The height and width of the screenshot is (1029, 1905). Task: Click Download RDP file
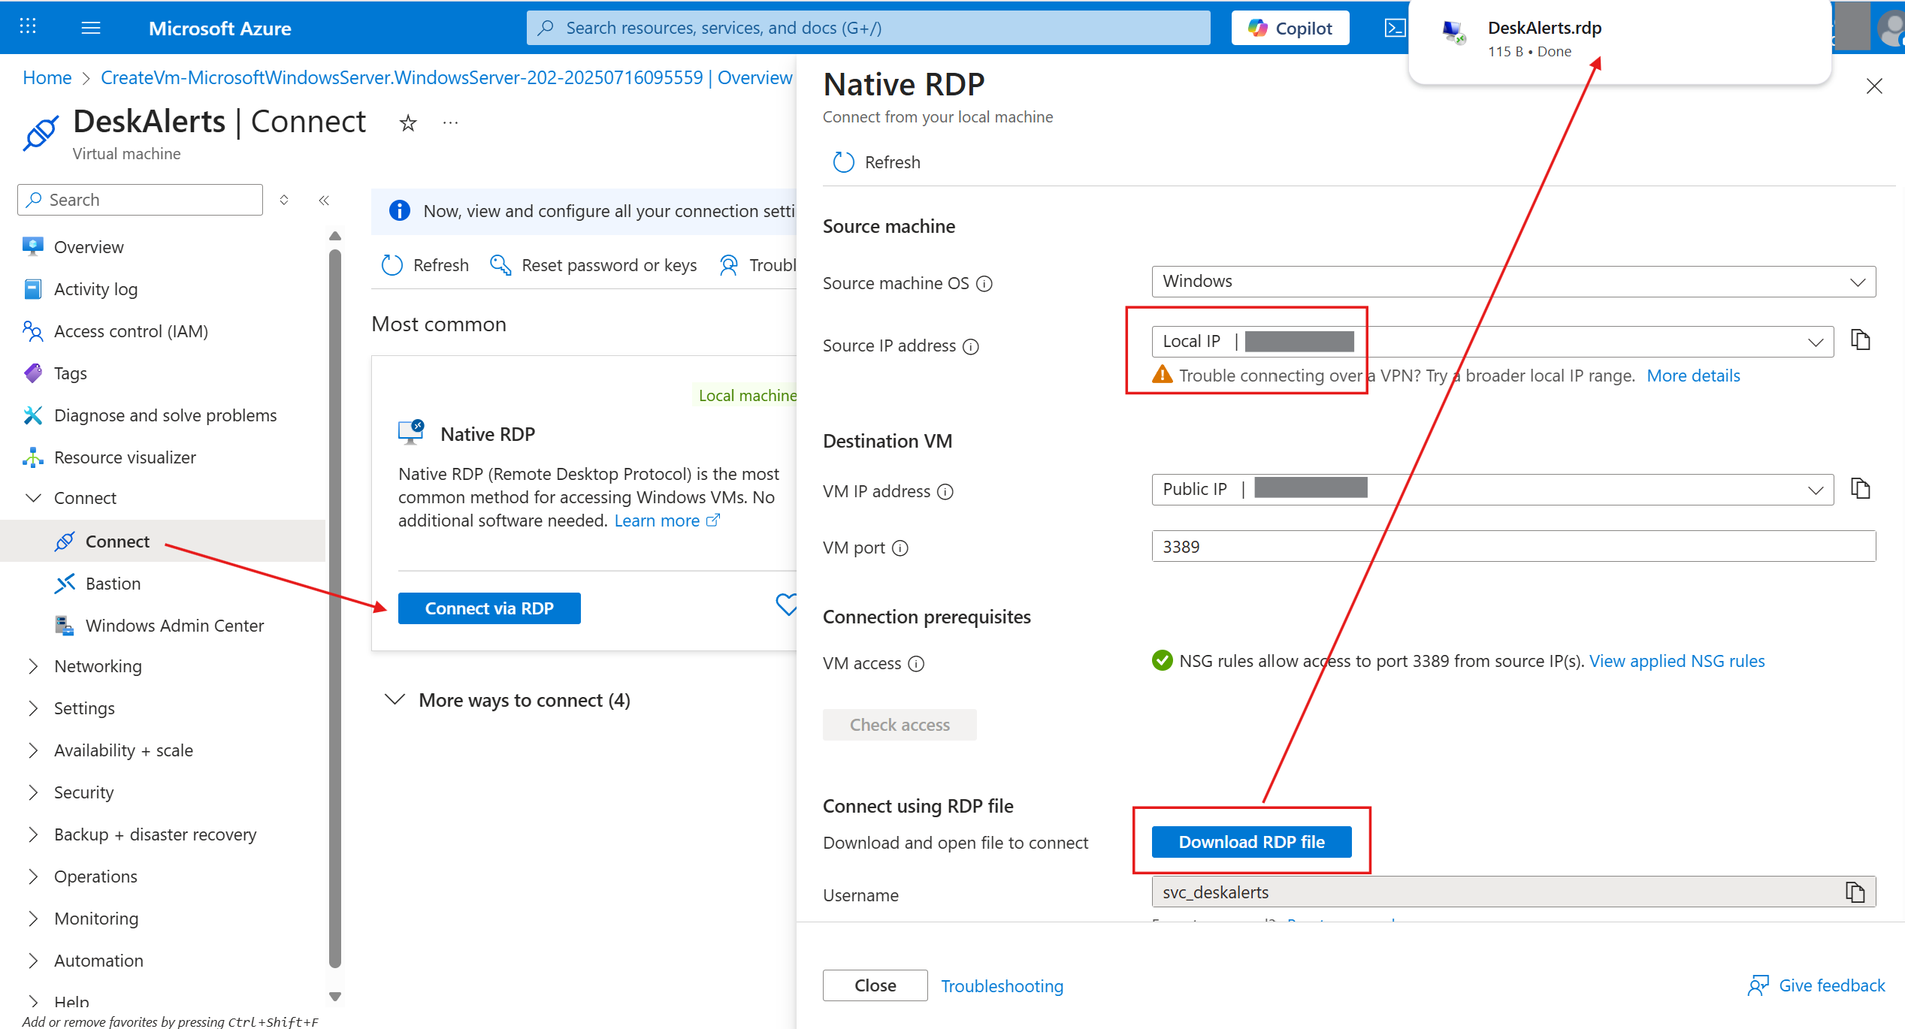pyautogui.click(x=1250, y=841)
